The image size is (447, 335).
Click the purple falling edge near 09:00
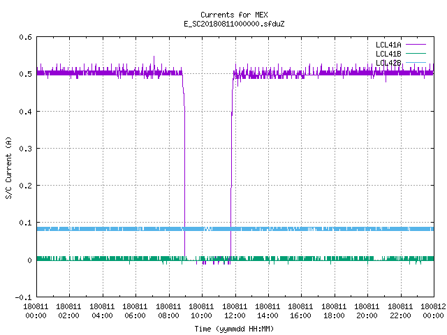pos(184,165)
